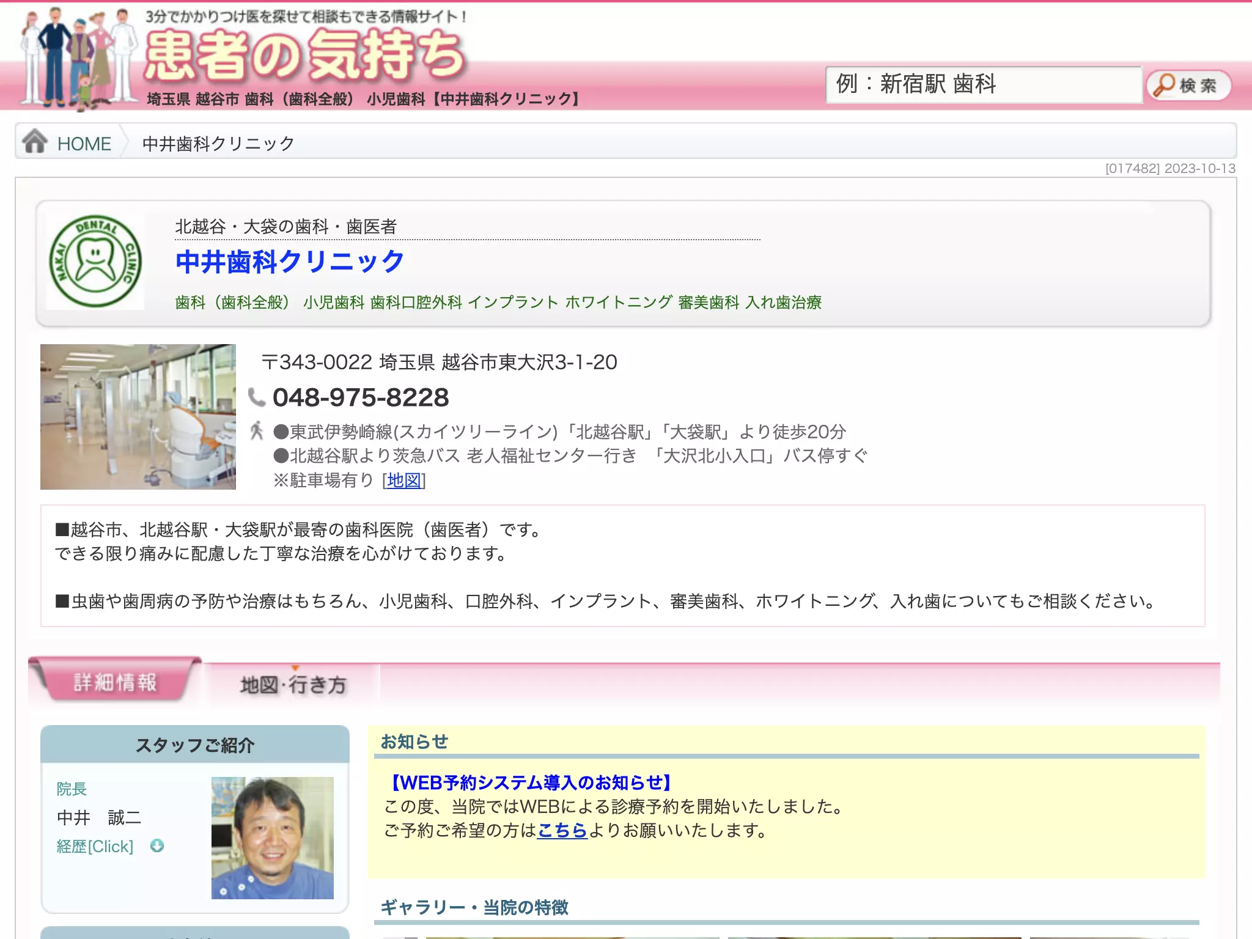
Task: Click the 【WEB予約システム導入のお知らせ】 heading
Action: 531,782
